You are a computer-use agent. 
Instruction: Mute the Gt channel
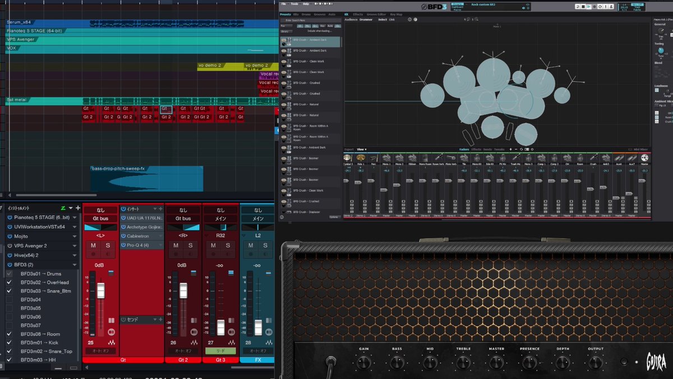pos(93,245)
